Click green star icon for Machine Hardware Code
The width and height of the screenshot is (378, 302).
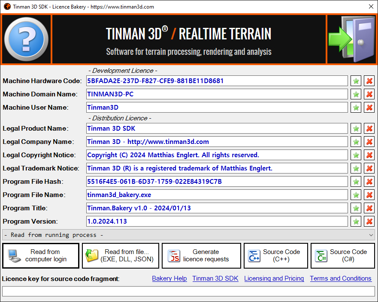tap(356, 81)
